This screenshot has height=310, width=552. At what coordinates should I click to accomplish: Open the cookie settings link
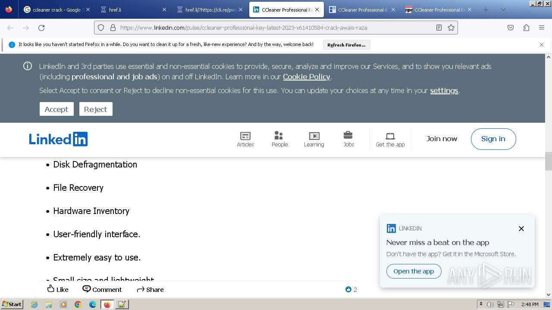[x=444, y=90]
